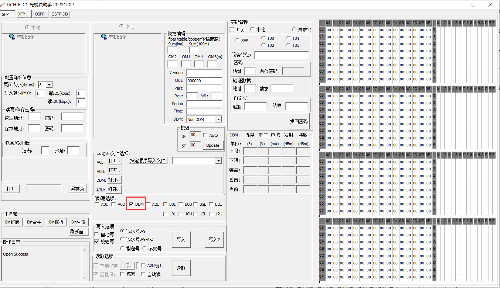This screenshot has height=288, width=500.
Task: Click the 找回密码 button
Action: coord(299,121)
